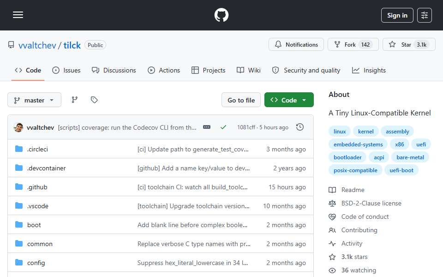Open commit hash 1081cff link
This screenshot has height=277, width=443.
(246, 127)
